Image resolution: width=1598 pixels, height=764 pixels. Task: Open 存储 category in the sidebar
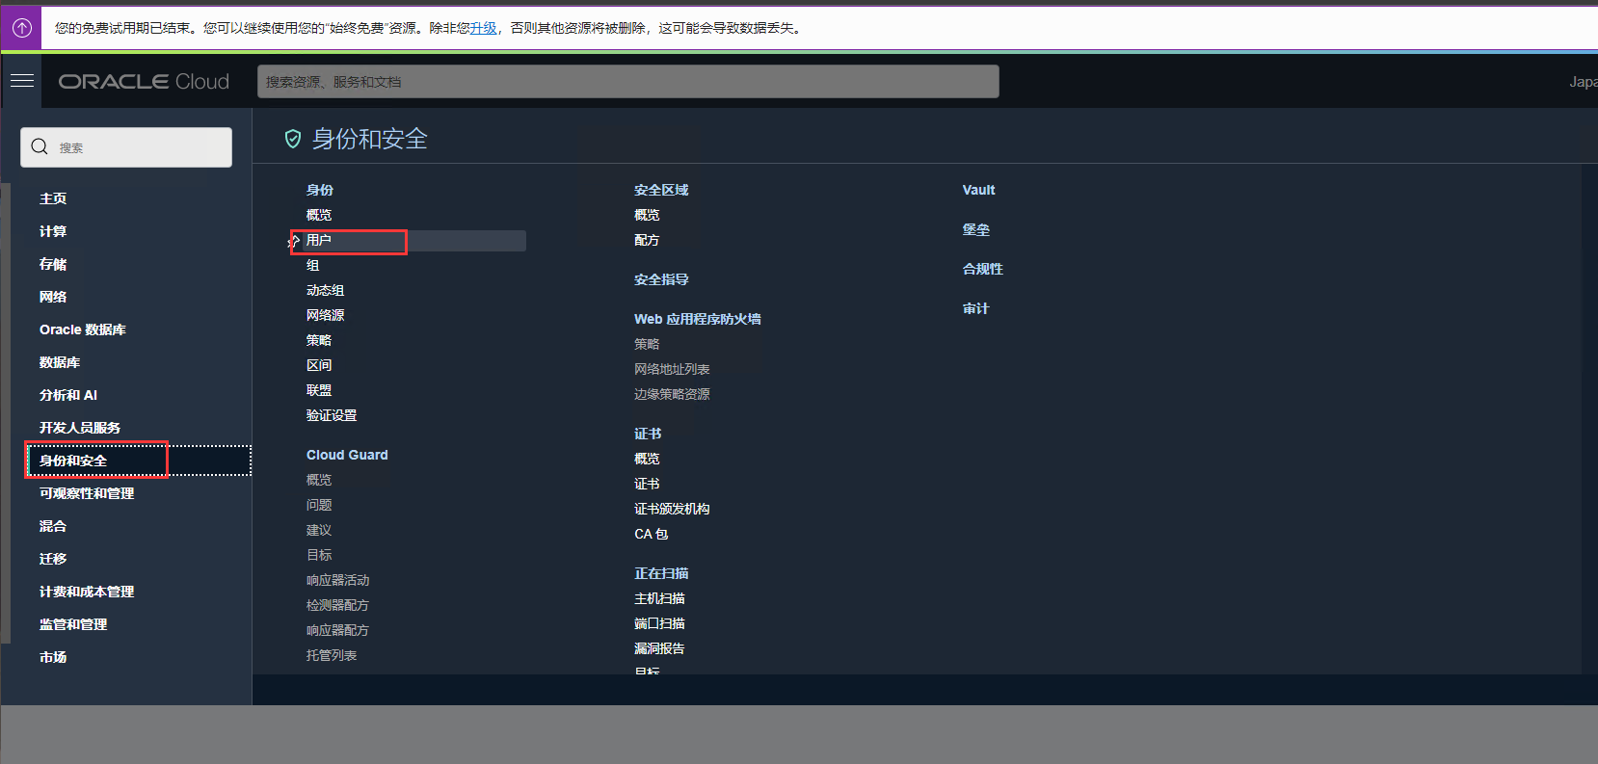tap(53, 264)
